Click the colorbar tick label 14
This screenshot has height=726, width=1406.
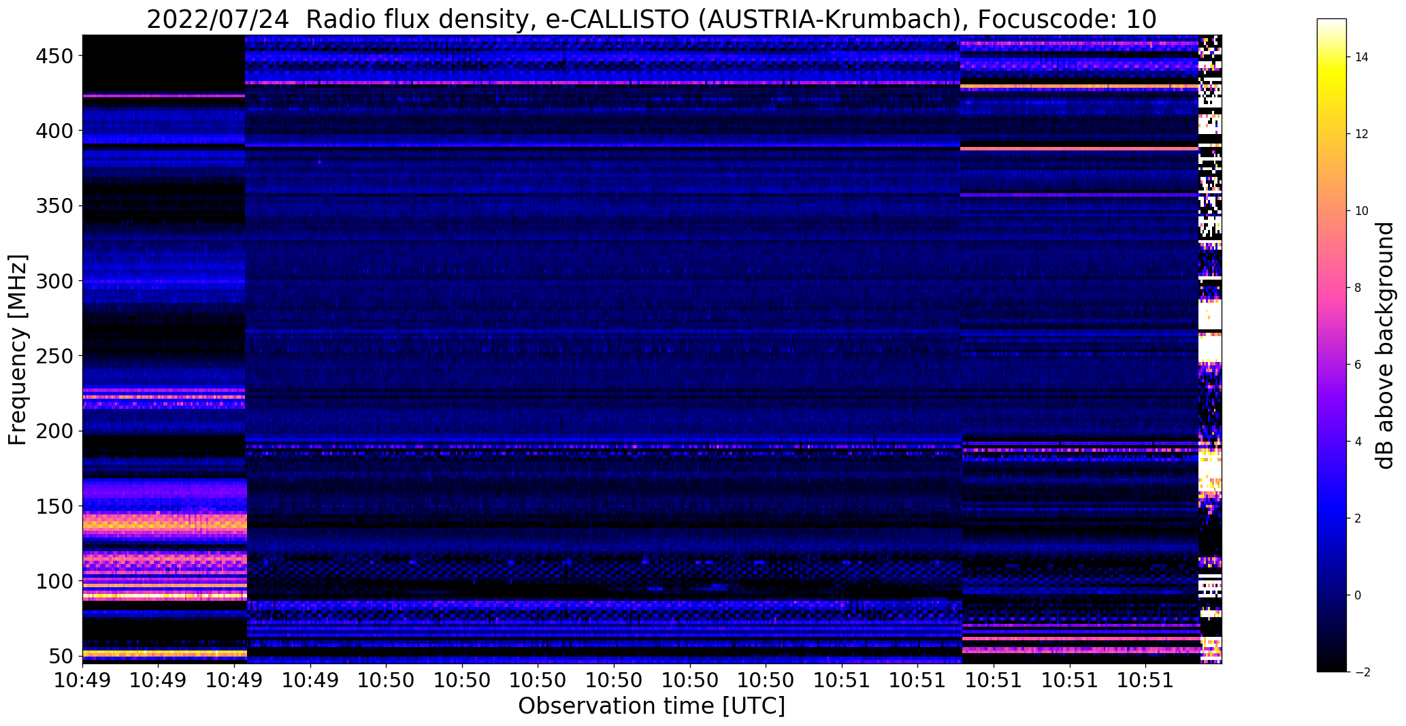(1361, 57)
